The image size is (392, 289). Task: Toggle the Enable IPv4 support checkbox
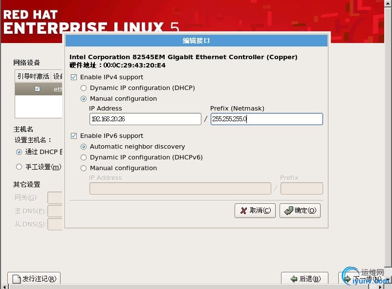coord(74,77)
